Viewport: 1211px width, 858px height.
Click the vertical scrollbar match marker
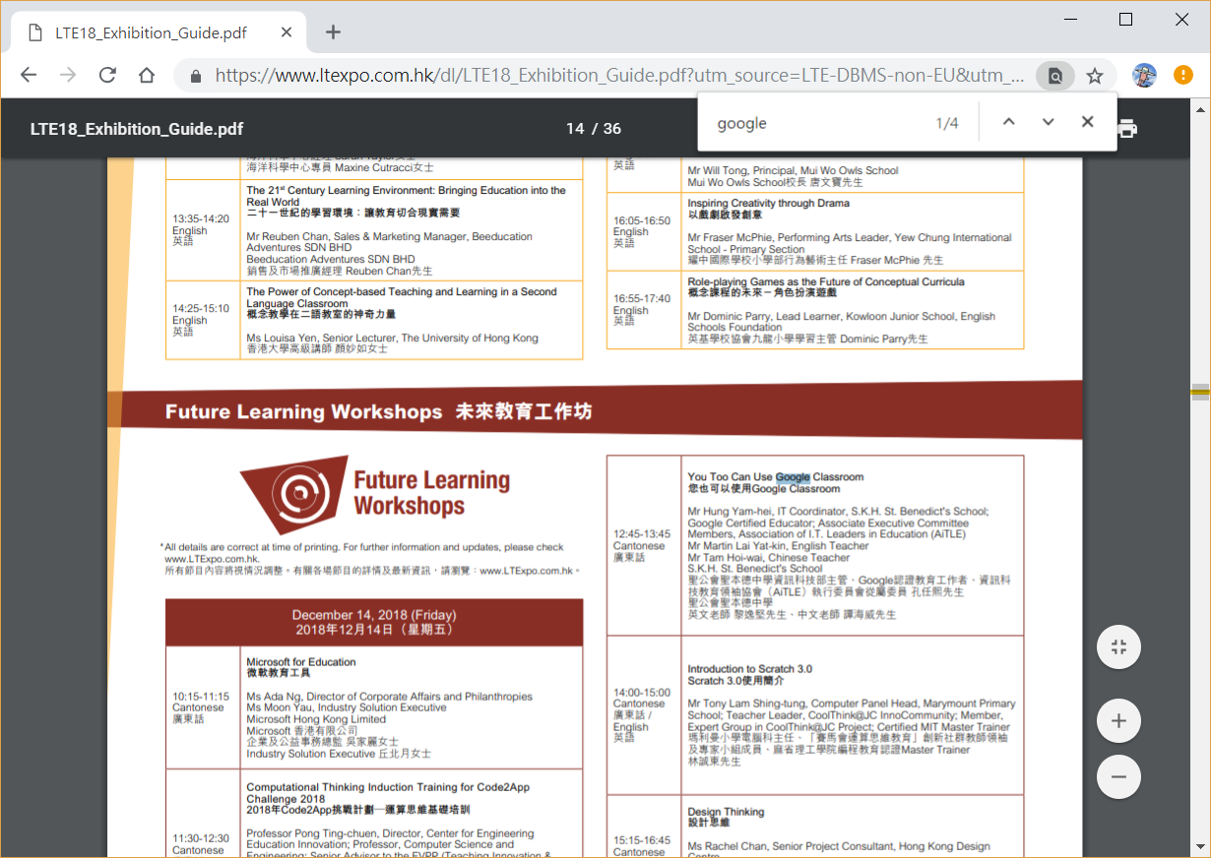[1200, 392]
